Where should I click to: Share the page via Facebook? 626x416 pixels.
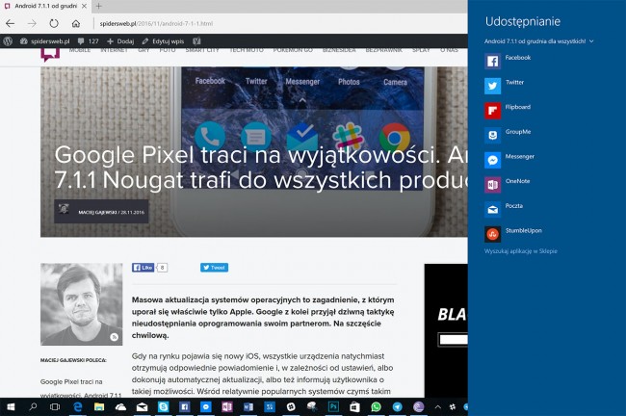pyautogui.click(x=508, y=61)
